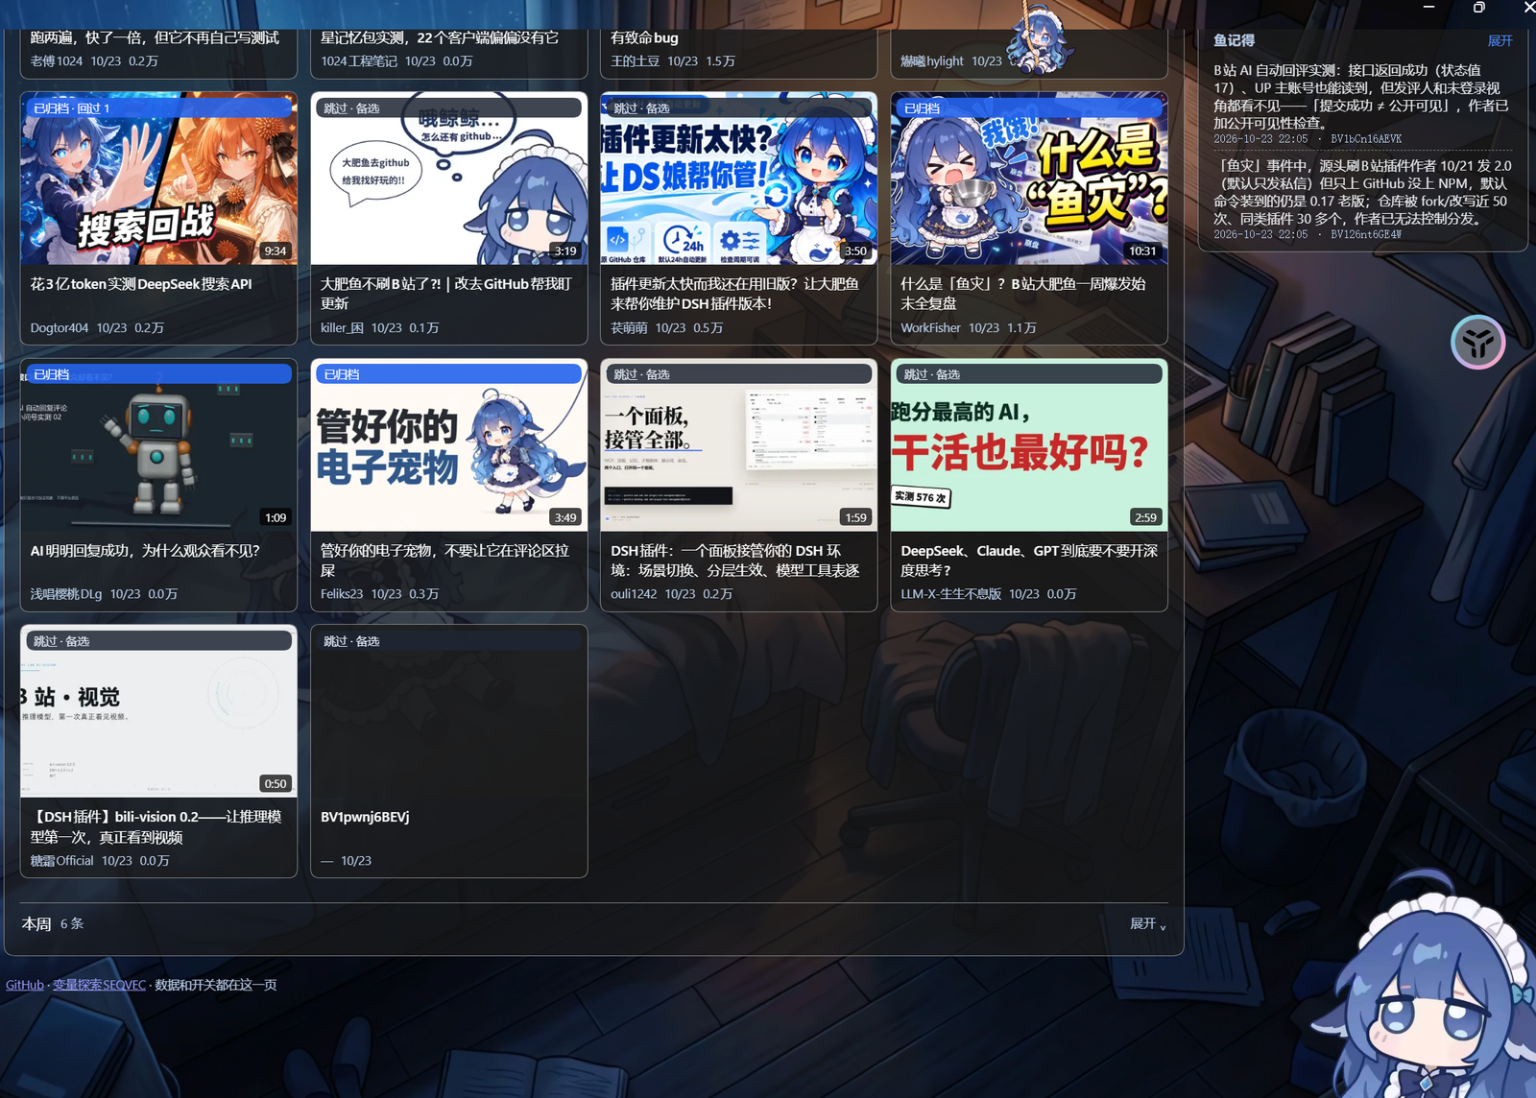Click title 大肥鱼不刷B站了 改去GitHub
Viewport: 1536px width, 1098px height.
445,294
